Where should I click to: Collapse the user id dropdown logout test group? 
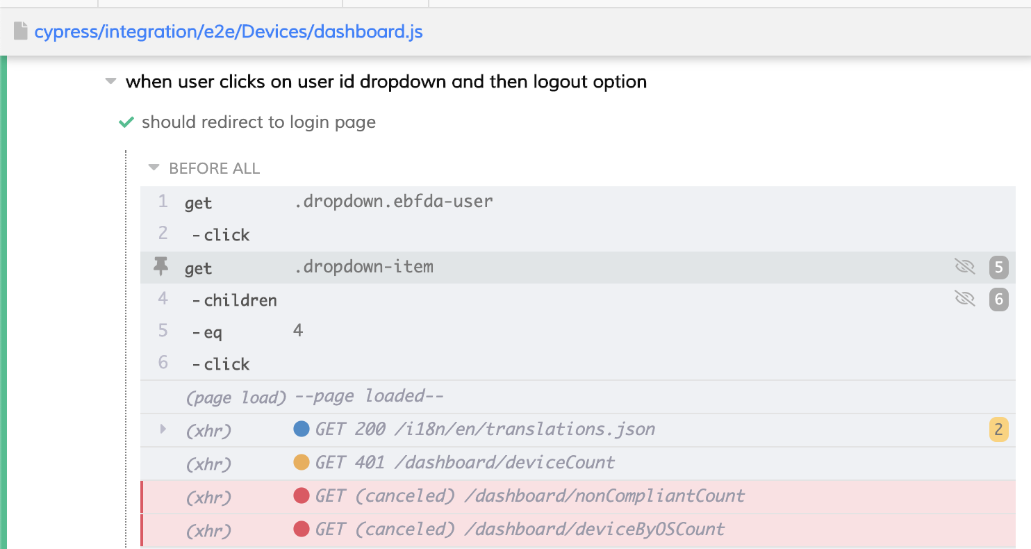click(x=110, y=81)
